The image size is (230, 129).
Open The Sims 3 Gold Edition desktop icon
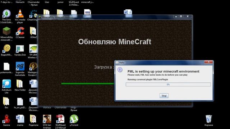pyautogui.click(x=6, y=14)
